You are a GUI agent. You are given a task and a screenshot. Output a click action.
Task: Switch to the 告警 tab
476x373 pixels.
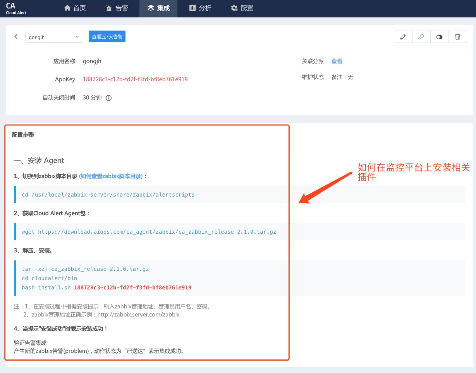(117, 8)
